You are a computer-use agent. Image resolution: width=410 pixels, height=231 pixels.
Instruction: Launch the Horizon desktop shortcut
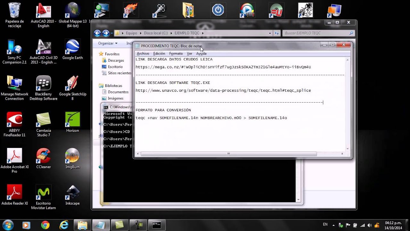point(73,122)
